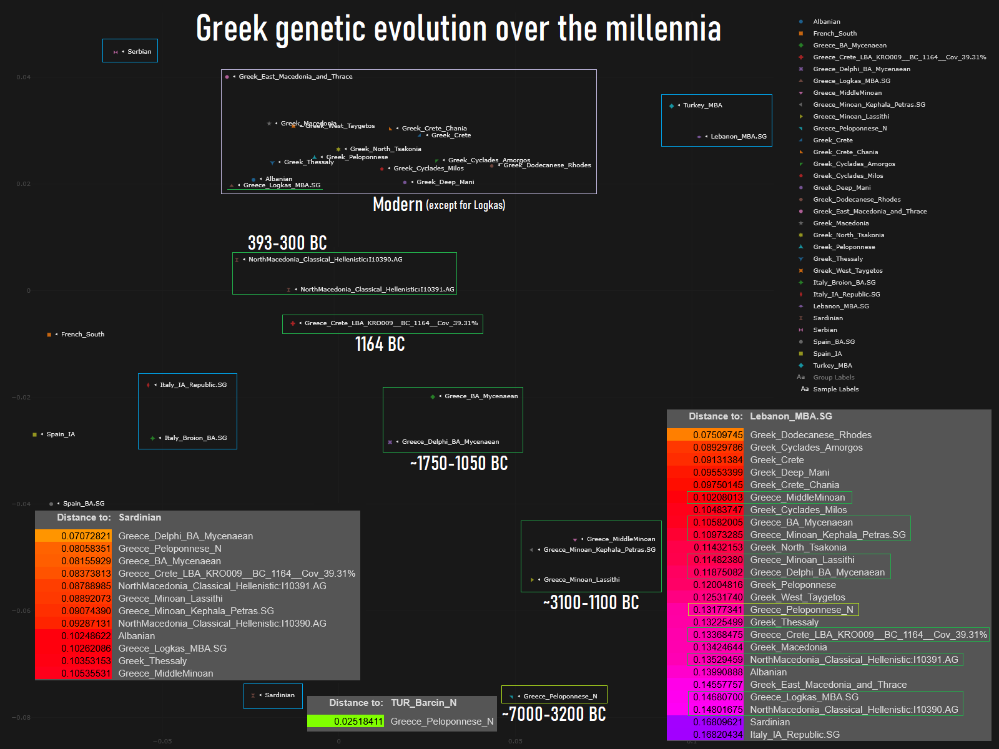Click the Greece_BA_Mycenaean green diamond in the plot
The height and width of the screenshot is (749, 999).
click(433, 396)
